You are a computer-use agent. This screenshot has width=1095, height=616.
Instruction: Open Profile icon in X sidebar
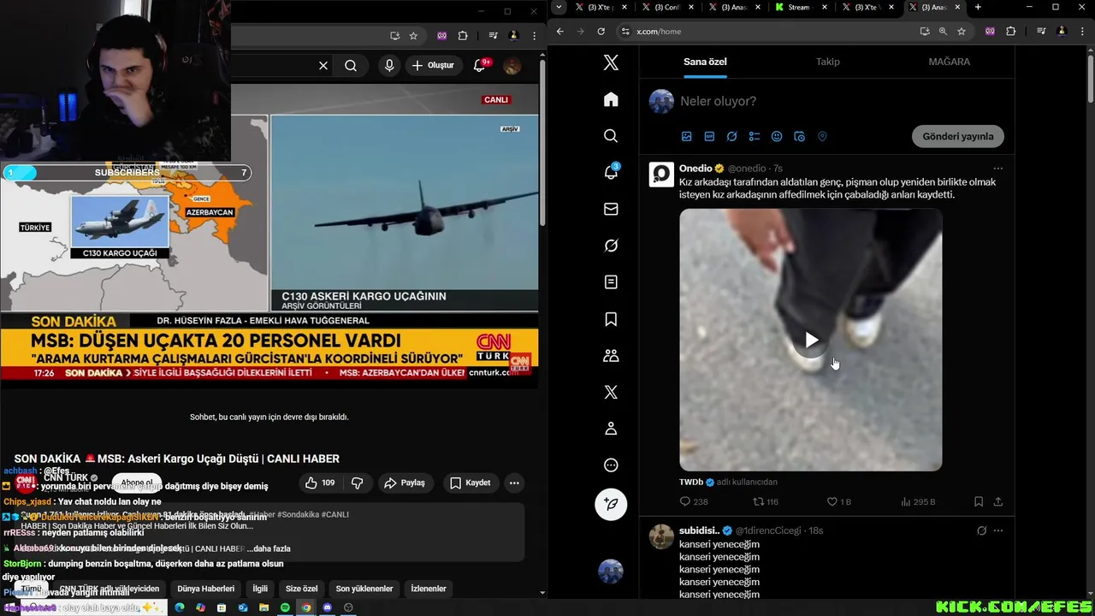[x=611, y=429]
